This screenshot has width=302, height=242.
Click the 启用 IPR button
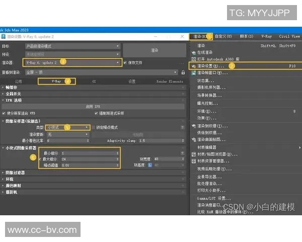(93, 106)
